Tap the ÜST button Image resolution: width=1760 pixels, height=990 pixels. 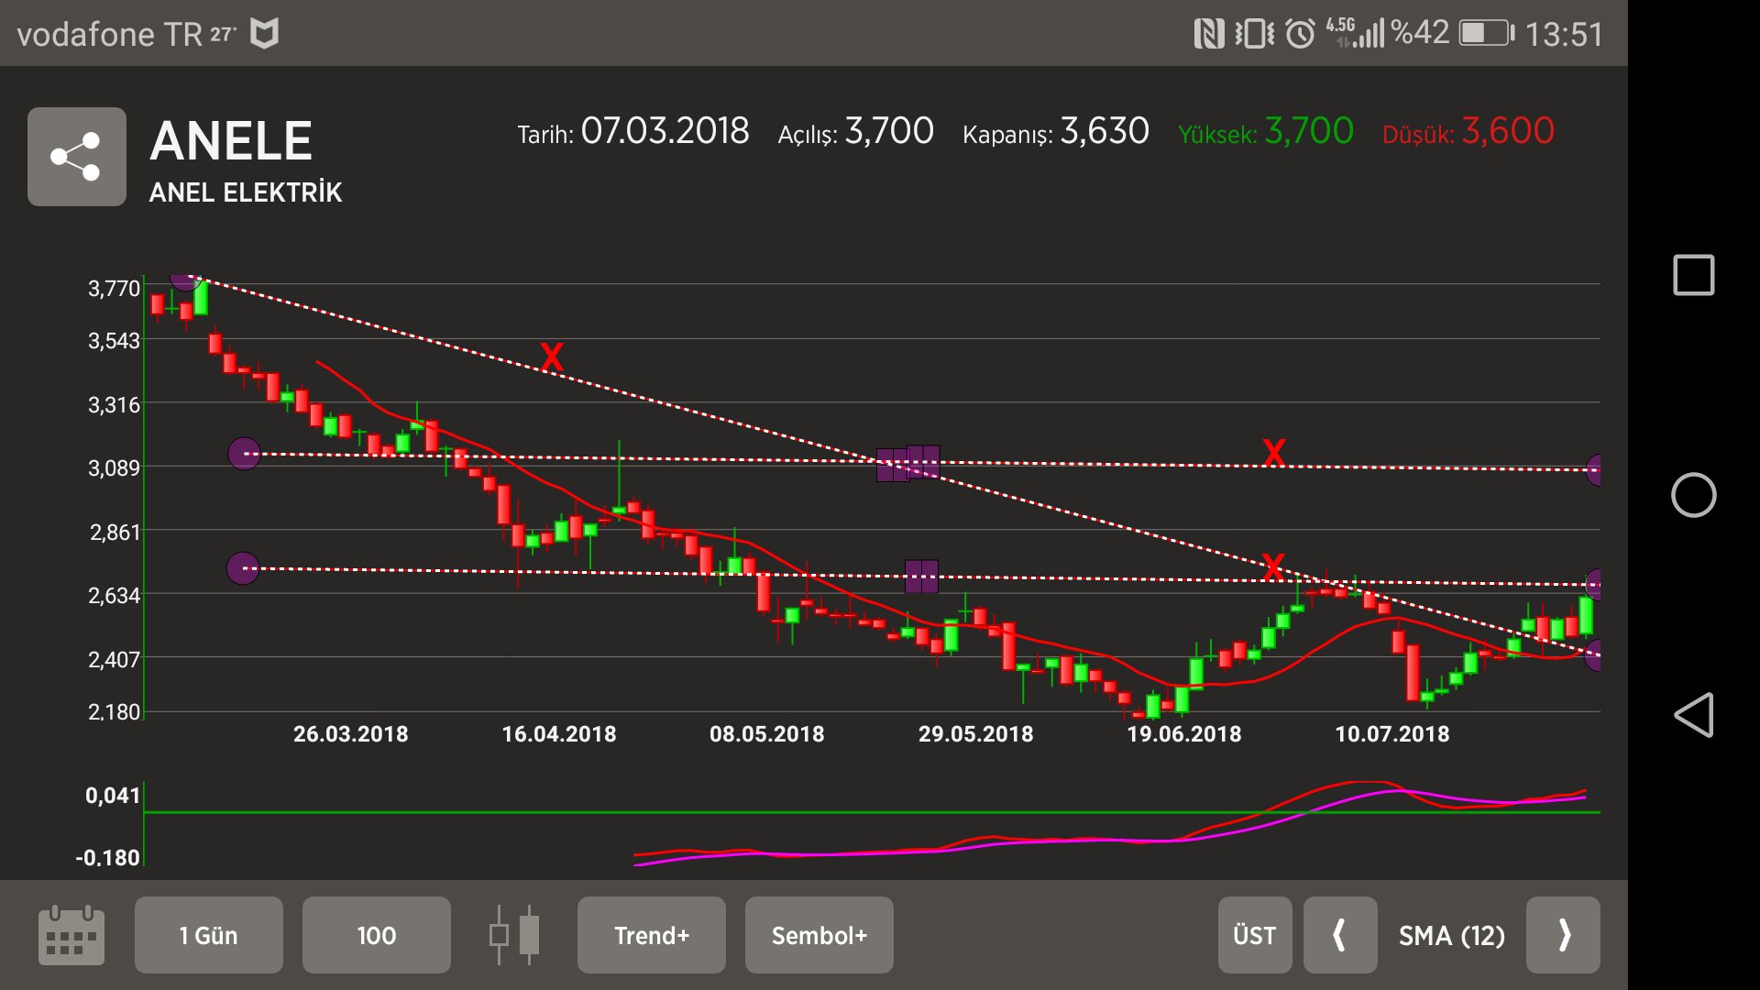coord(1255,935)
